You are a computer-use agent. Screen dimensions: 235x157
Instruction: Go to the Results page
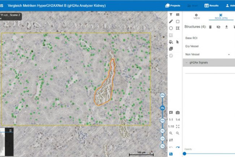(211, 5)
